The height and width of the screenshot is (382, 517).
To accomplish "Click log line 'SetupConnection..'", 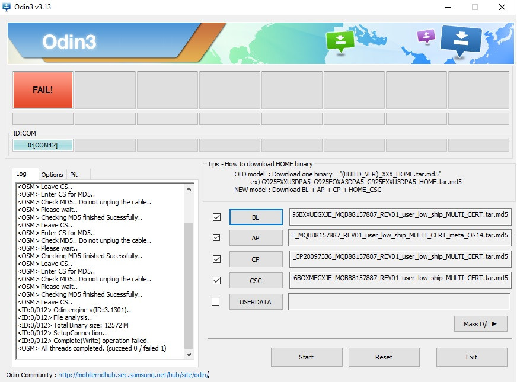I will click(x=62, y=333).
